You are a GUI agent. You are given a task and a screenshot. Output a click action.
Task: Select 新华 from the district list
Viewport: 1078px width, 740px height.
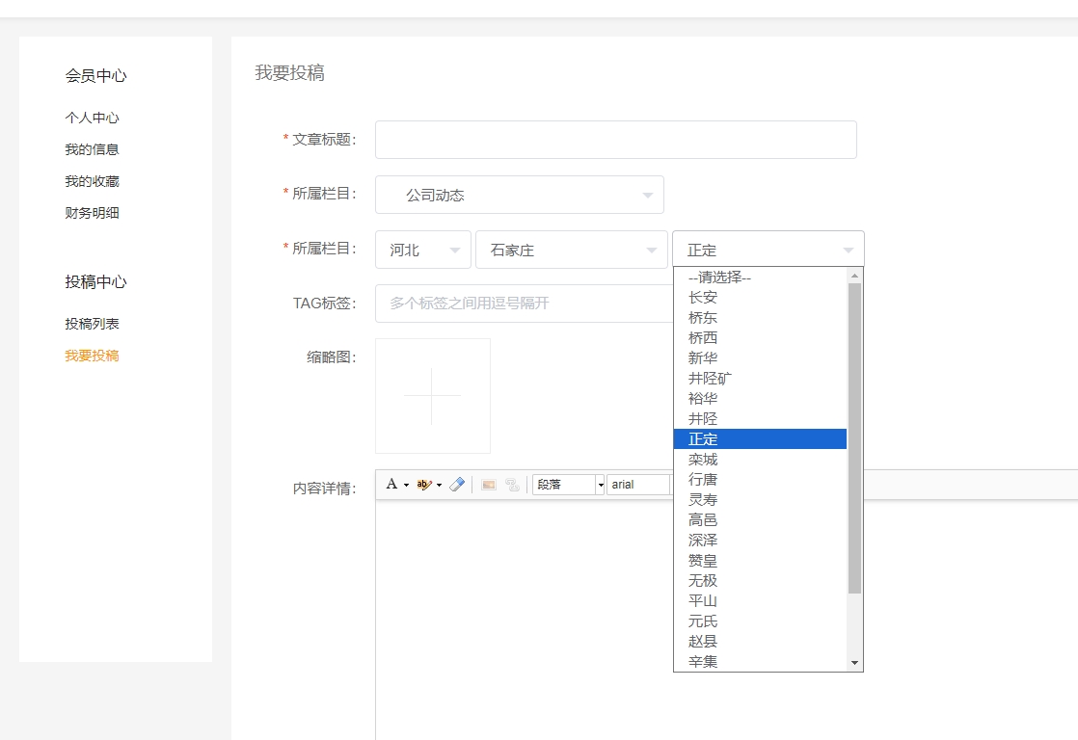761,358
